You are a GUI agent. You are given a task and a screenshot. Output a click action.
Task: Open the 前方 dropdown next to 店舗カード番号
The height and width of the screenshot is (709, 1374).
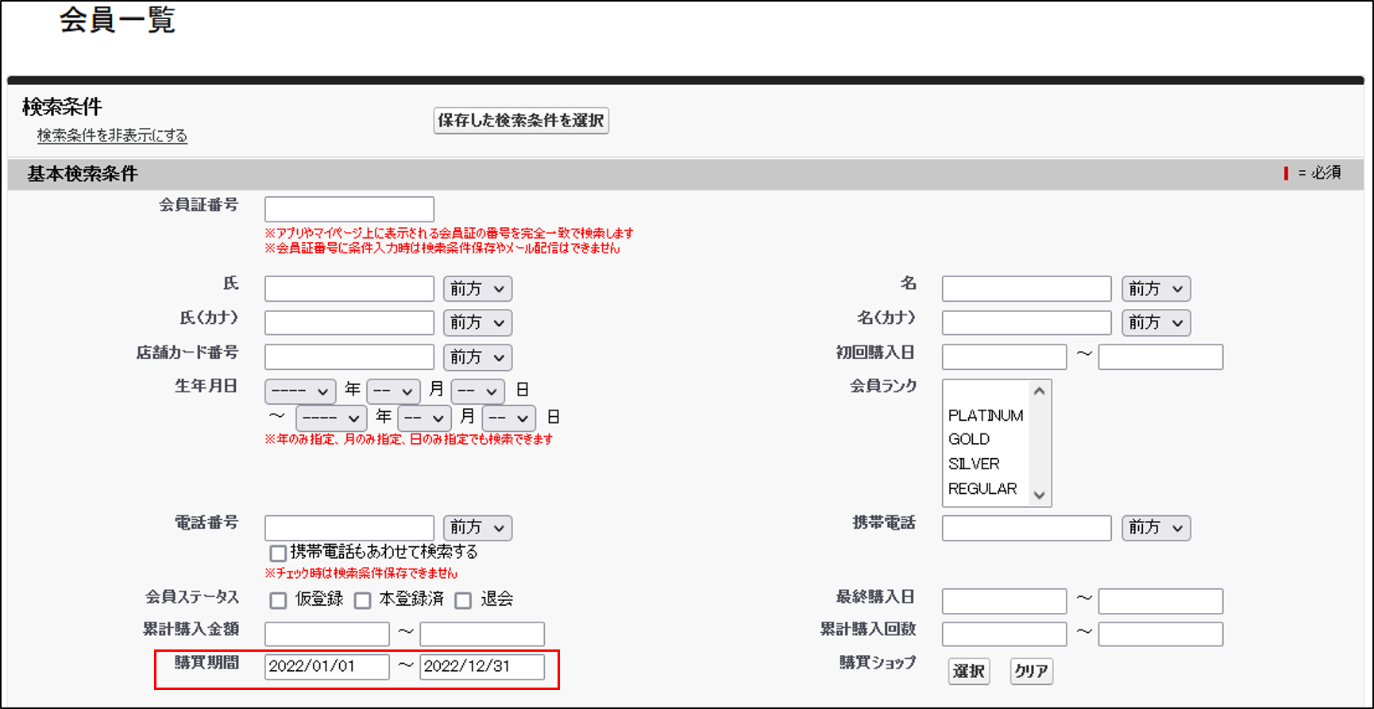[477, 357]
